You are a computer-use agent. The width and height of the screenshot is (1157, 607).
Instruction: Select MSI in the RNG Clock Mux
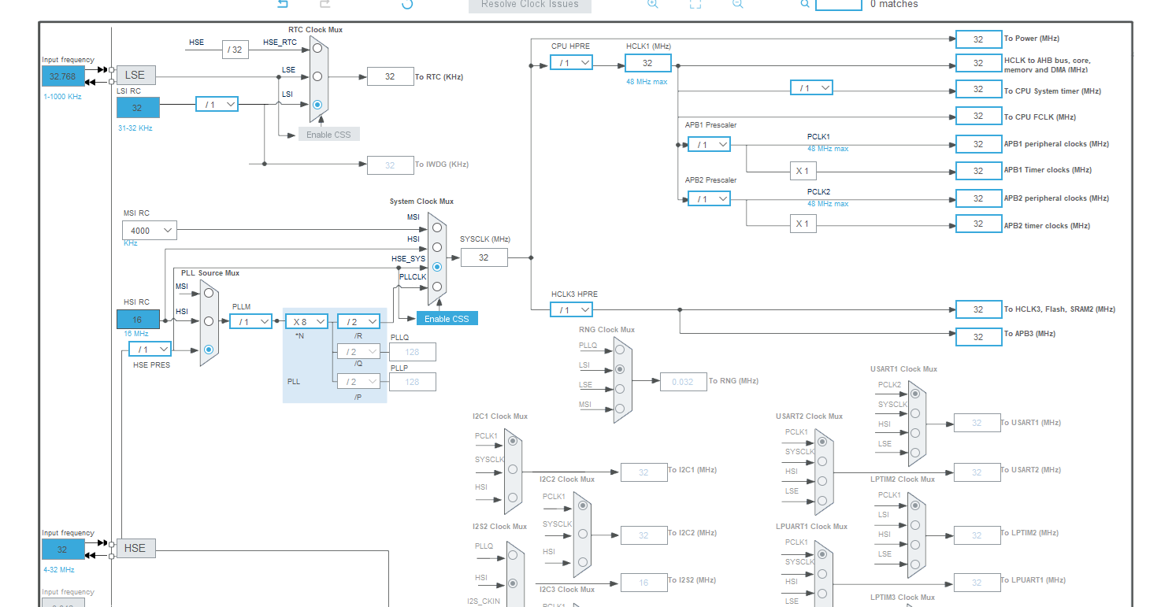(x=620, y=409)
